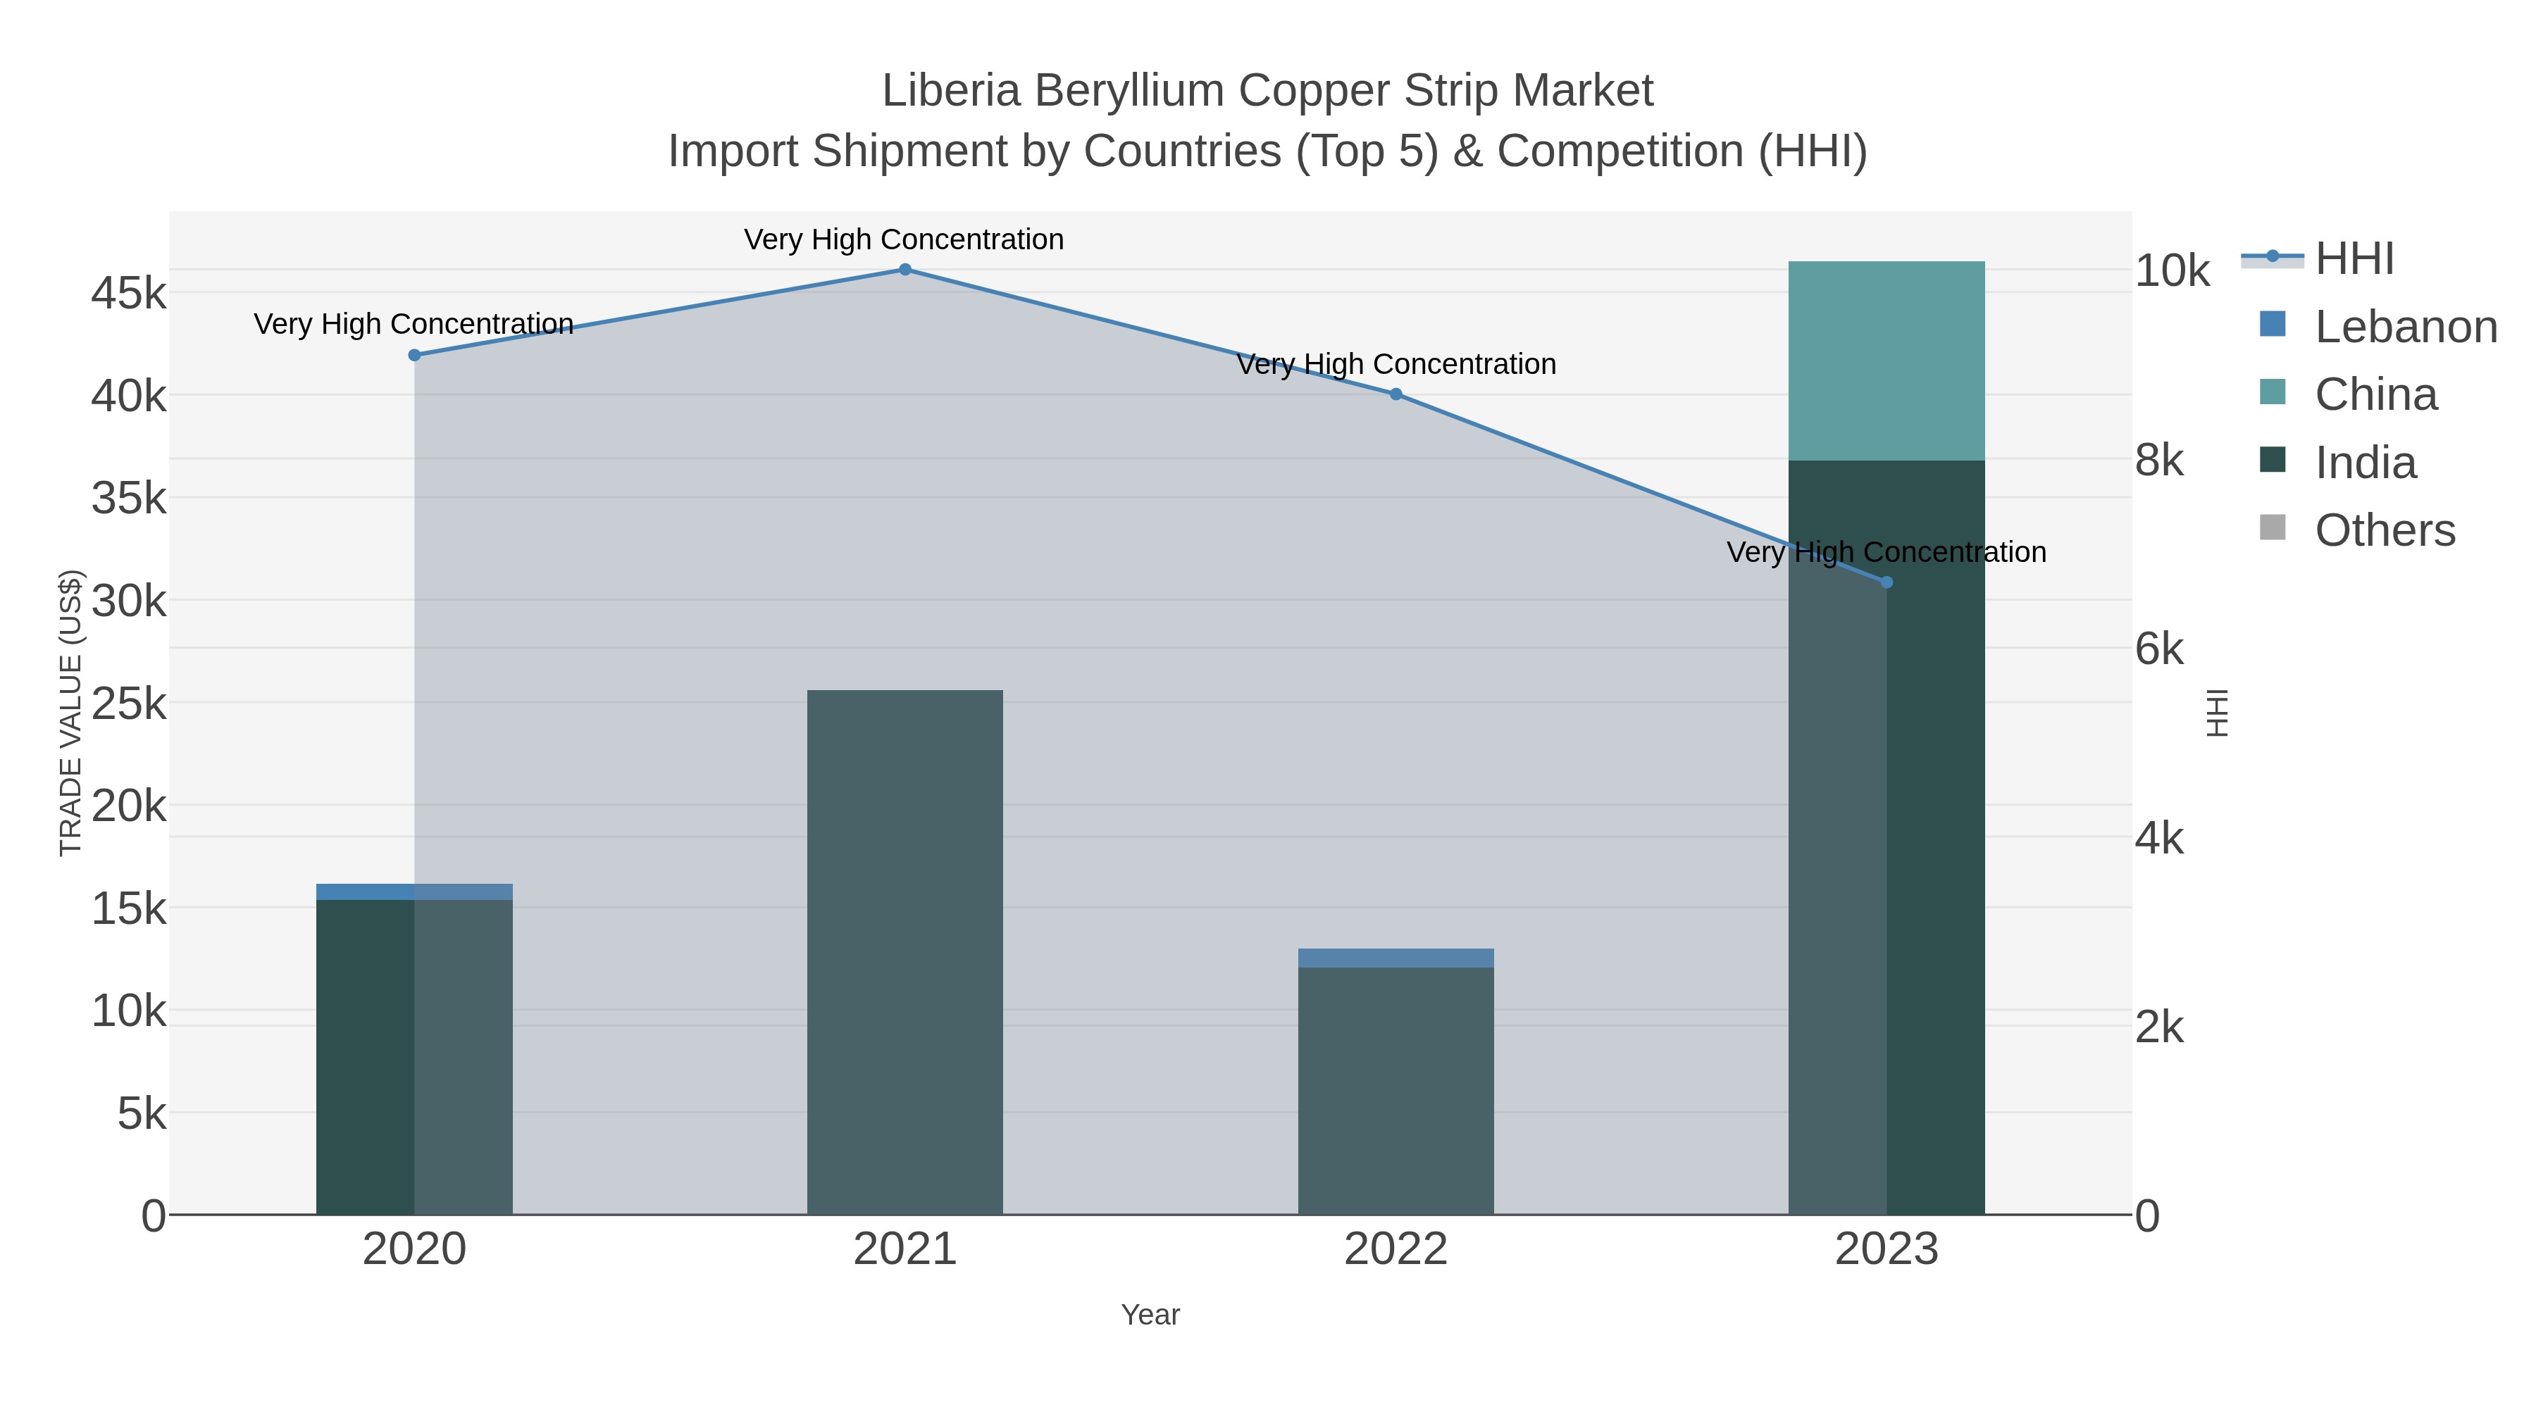
Task: Toggle the Lebanon legend entry
Action: [2377, 327]
